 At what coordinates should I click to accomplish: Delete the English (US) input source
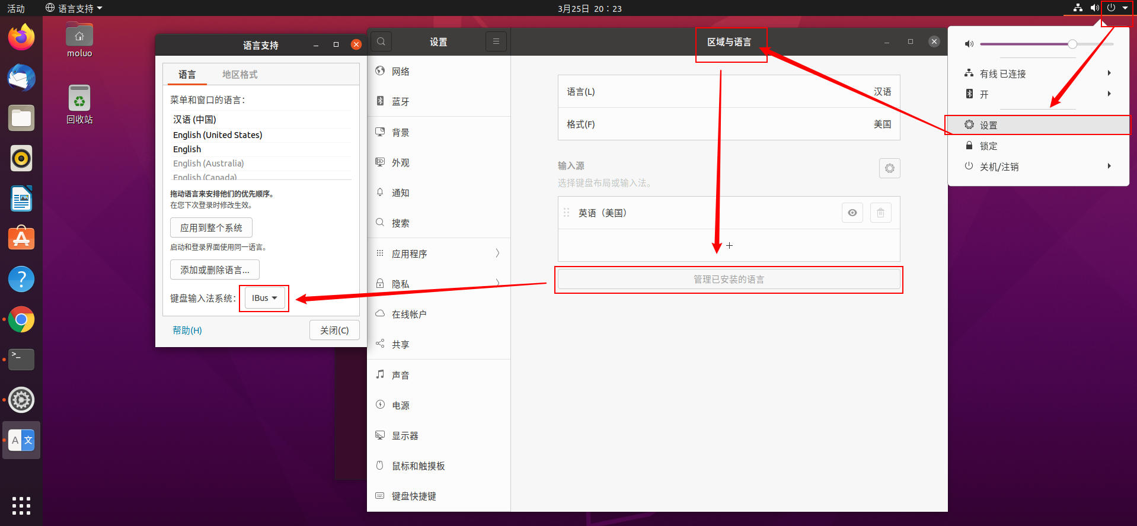(x=880, y=213)
